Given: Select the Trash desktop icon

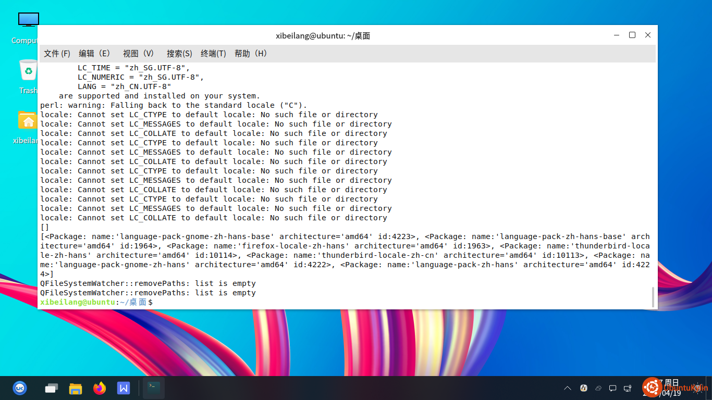Looking at the screenshot, I should (28, 70).
